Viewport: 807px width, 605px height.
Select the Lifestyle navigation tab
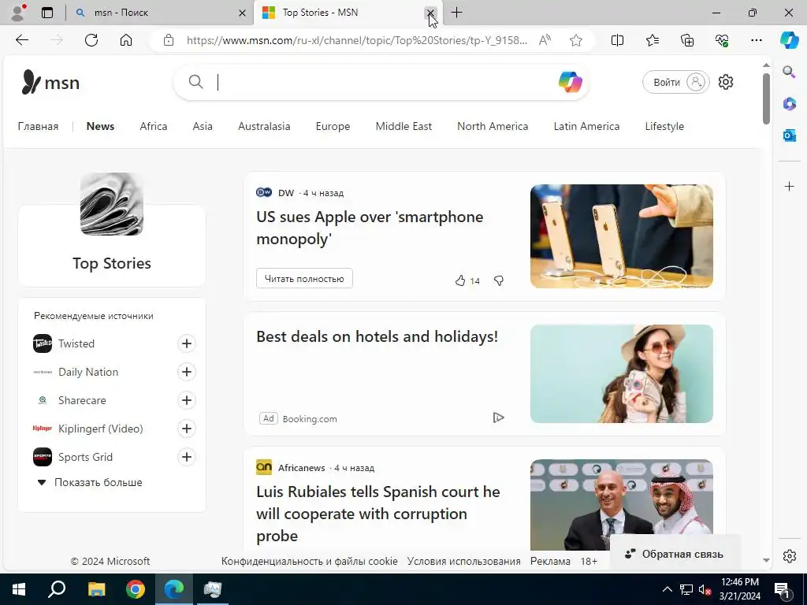pos(664,126)
